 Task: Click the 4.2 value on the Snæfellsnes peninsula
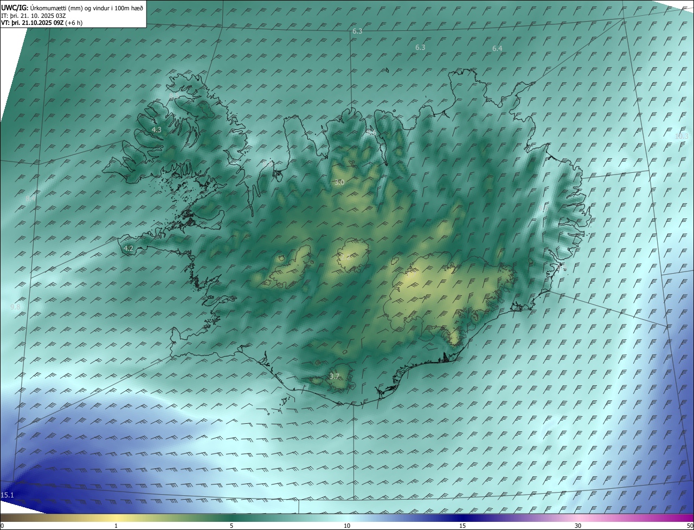click(128, 249)
